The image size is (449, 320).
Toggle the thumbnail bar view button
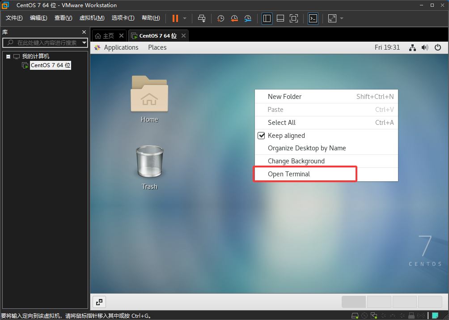click(280, 18)
